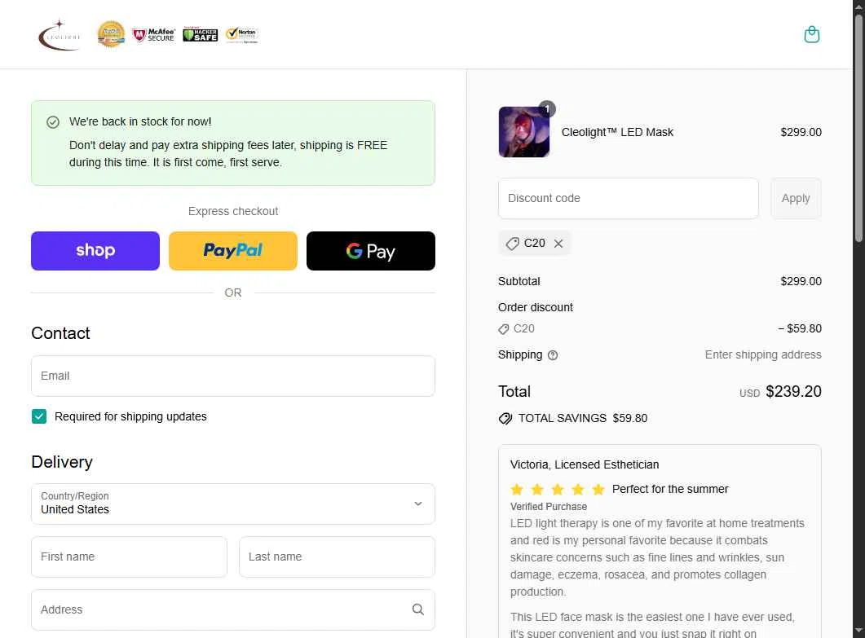Focus the Address input field
The image size is (865, 638).
[233, 609]
